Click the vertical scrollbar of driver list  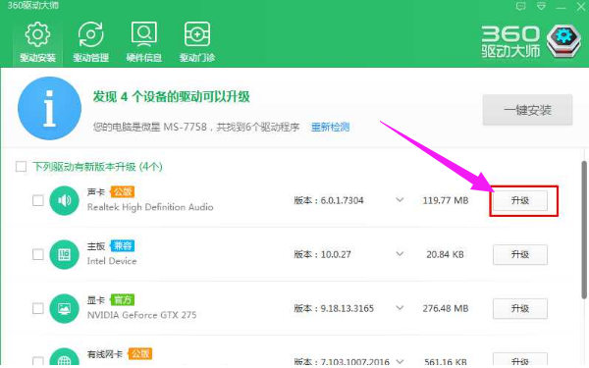(584, 230)
